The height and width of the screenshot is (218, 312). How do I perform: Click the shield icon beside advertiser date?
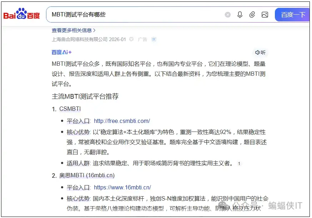pos(131,39)
